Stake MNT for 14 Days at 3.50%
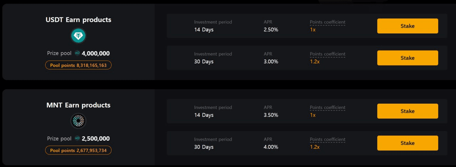Screen dimensions: 456x167 coord(408,111)
